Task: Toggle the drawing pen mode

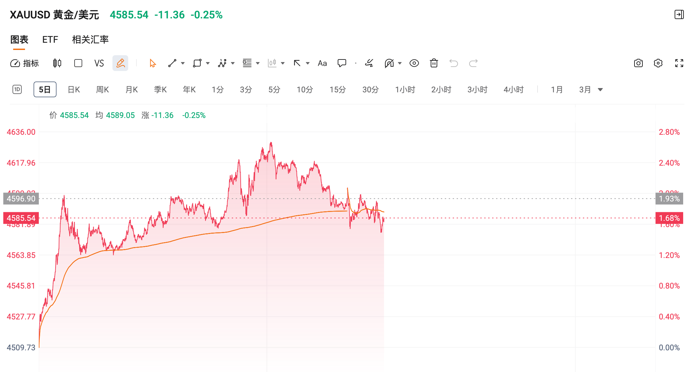Action: pyautogui.click(x=120, y=63)
